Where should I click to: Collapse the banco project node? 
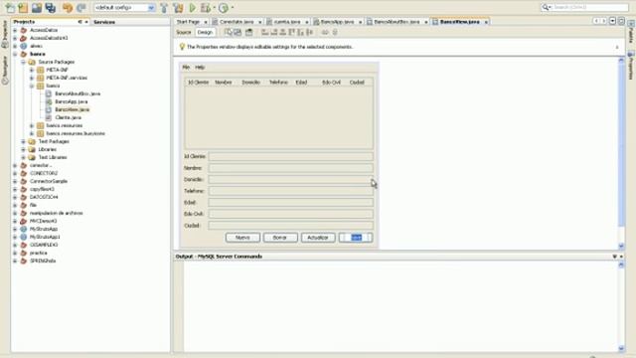coord(15,54)
